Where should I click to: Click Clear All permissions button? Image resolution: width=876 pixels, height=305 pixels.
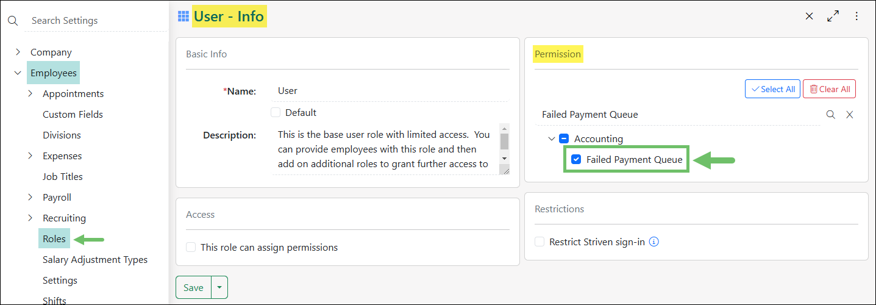pyautogui.click(x=829, y=89)
